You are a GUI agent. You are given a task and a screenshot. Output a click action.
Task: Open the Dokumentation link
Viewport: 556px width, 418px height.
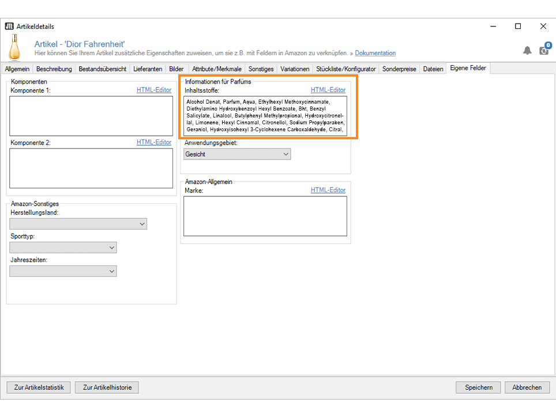point(375,54)
